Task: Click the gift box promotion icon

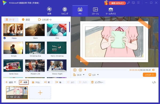Action: tap(106, 3)
